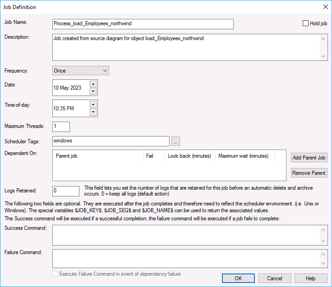Confirm the job with OK
The image size is (332, 287).
pyautogui.click(x=238, y=278)
